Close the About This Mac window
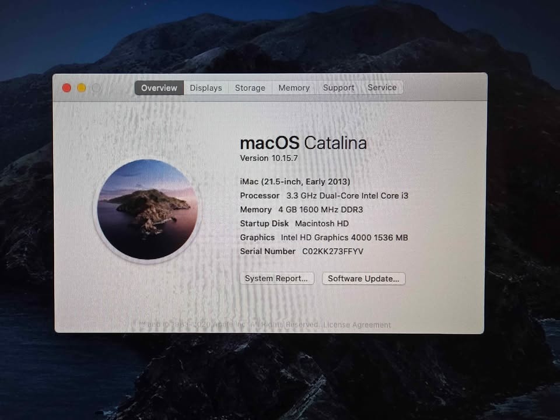 pyautogui.click(x=66, y=88)
